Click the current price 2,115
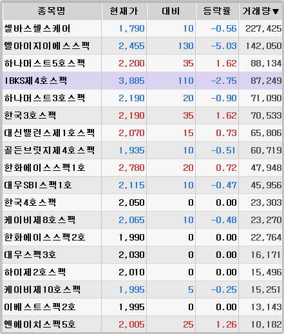 tap(131, 185)
